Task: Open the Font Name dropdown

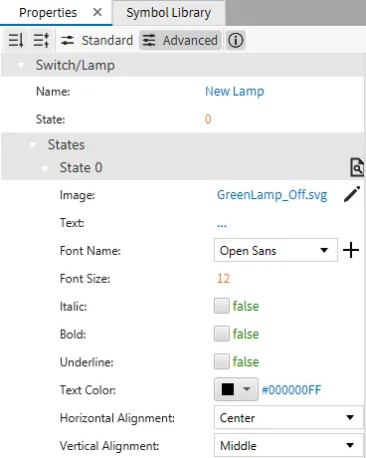Action: tap(275, 250)
